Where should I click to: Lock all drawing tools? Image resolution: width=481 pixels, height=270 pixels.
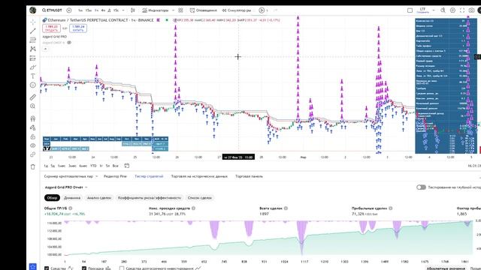33,136
